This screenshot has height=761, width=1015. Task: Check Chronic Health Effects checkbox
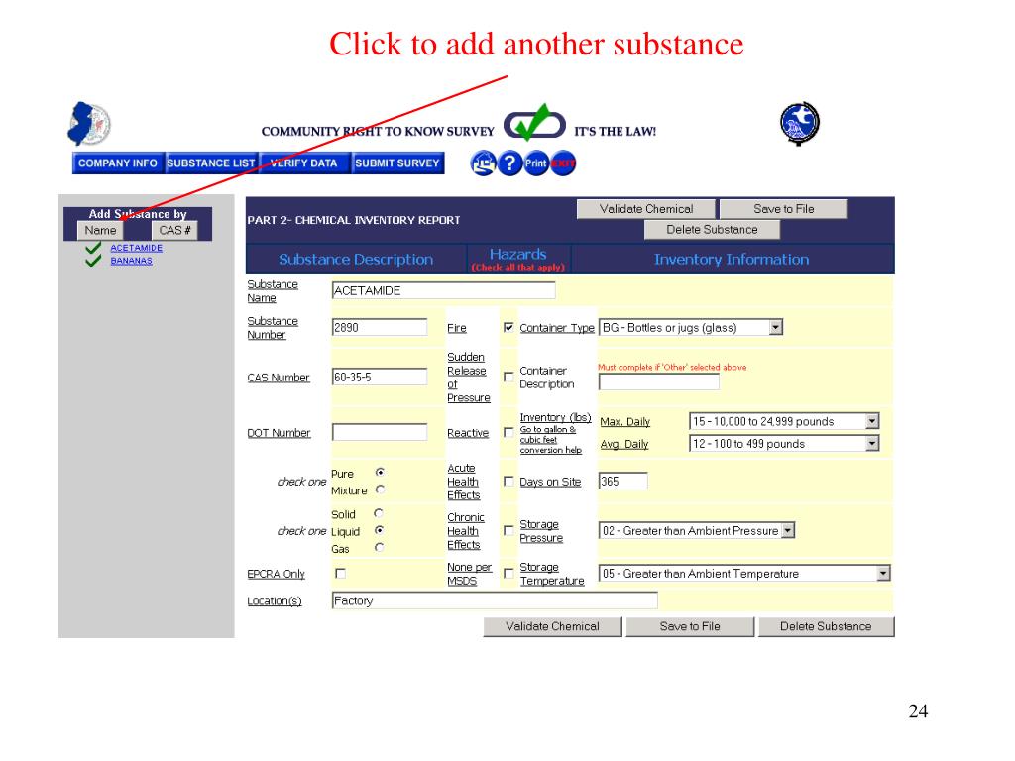pos(508,531)
